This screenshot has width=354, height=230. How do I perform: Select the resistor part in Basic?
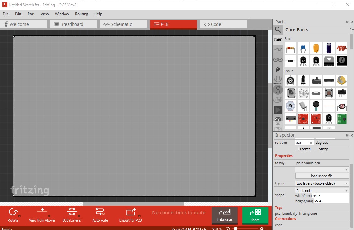[290, 48]
